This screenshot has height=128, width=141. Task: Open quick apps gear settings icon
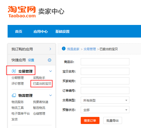click(49, 60)
